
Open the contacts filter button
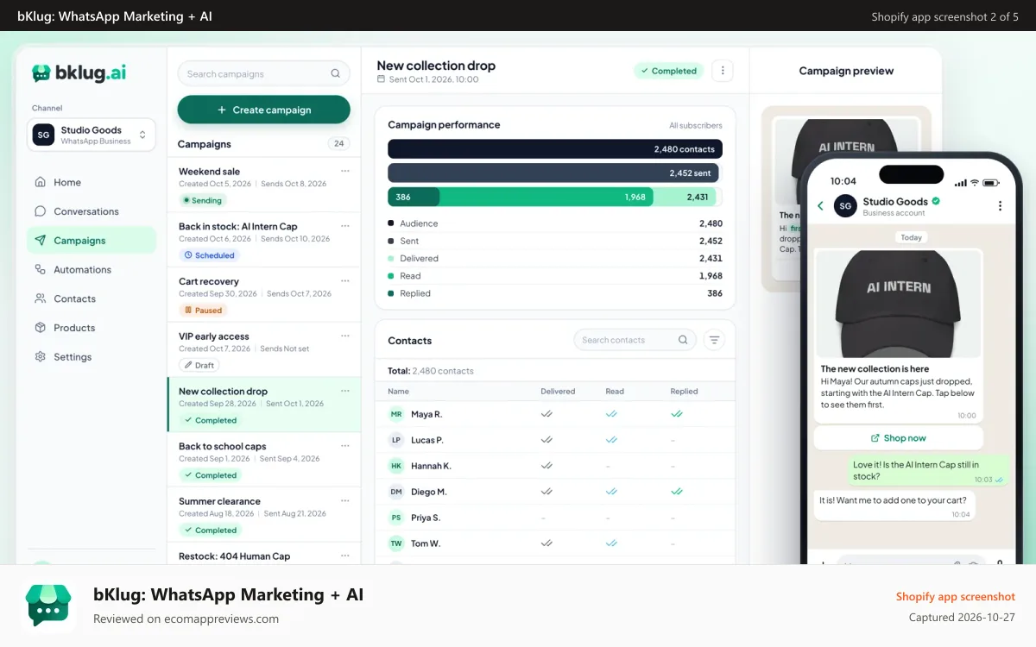714,340
